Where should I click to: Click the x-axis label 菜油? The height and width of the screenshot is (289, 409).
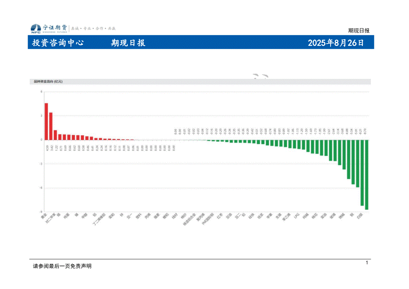click(323, 216)
